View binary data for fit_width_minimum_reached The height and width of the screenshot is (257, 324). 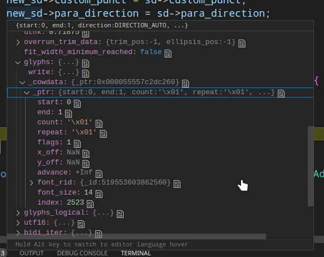pyautogui.click(x=168, y=54)
